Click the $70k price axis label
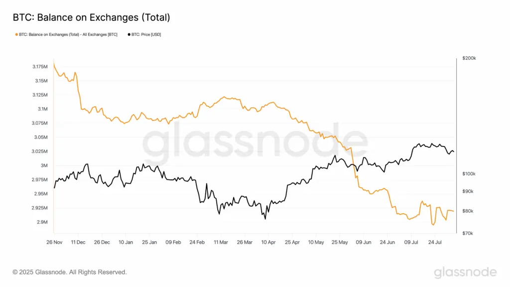This screenshot has width=510, height=287. tap(468, 233)
